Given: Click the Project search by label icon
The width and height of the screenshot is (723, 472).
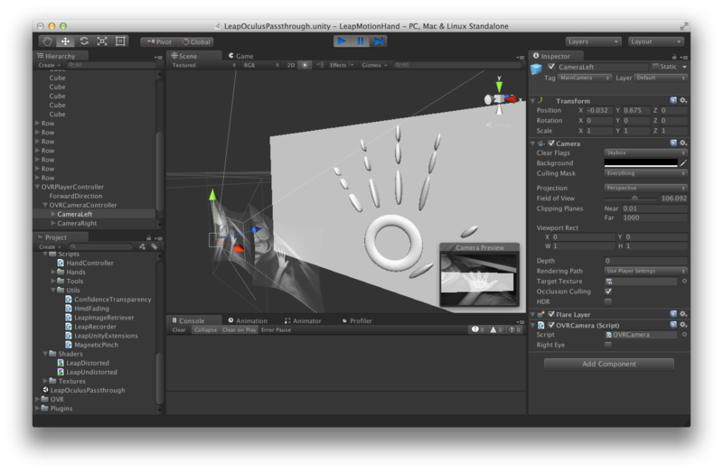Looking at the screenshot, I should 155,246.
